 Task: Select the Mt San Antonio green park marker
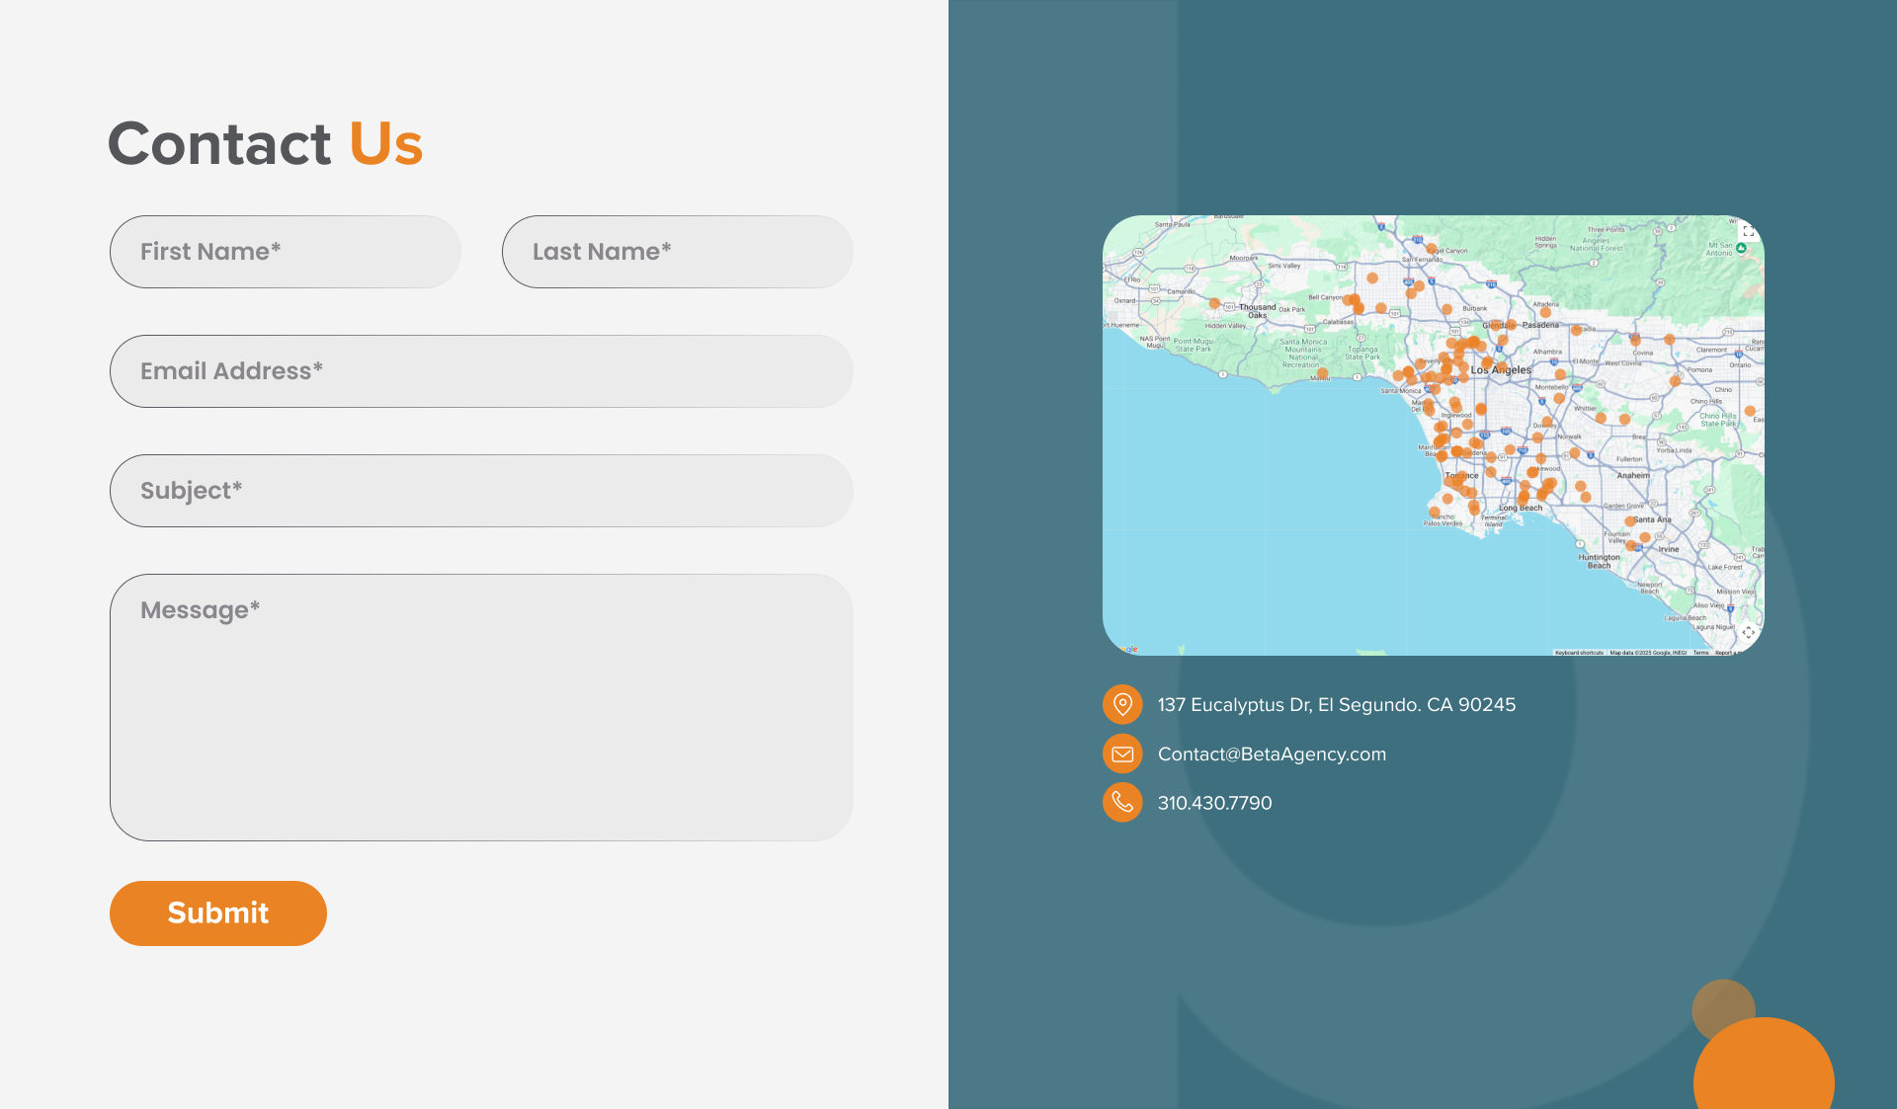coord(1741,248)
